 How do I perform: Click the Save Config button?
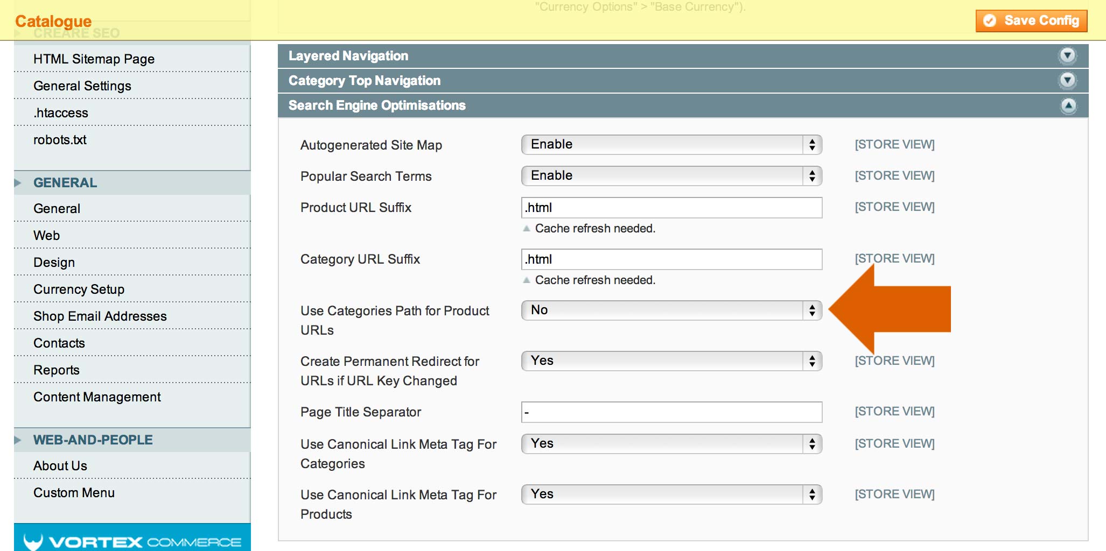1031,21
